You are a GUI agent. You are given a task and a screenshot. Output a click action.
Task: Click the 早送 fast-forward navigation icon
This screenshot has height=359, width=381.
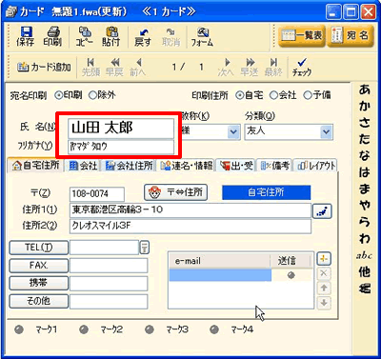click(250, 67)
